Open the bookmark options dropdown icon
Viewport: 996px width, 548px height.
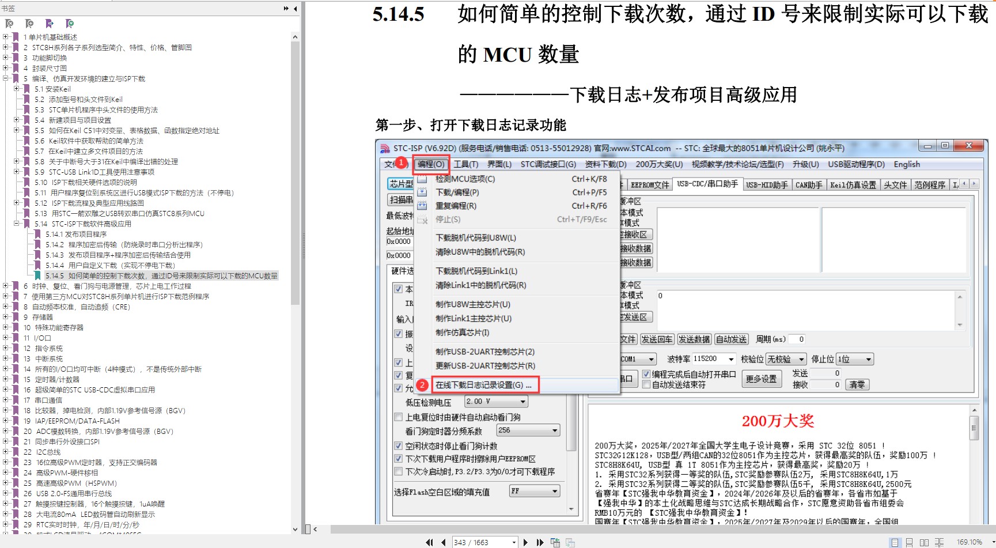70,24
